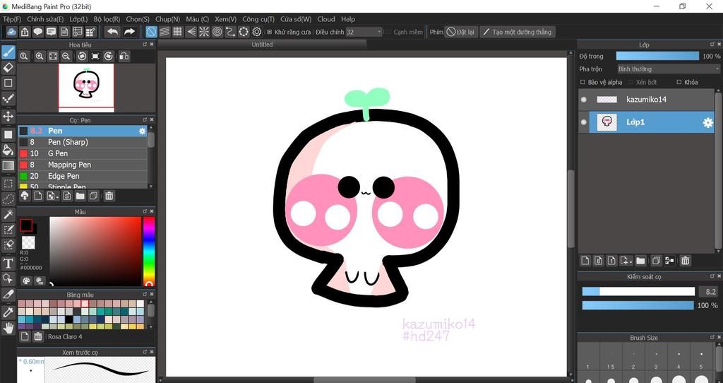Click the Đặt lại button
723x383 pixels.
tap(460, 32)
